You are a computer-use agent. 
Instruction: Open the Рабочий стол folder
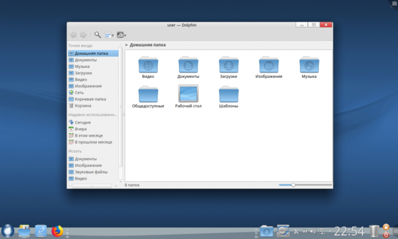coord(188,94)
